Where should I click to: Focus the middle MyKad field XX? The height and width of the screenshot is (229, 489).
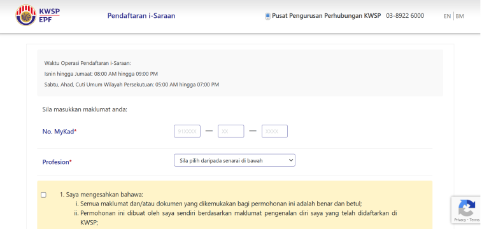pyautogui.click(x=230, y=131)
